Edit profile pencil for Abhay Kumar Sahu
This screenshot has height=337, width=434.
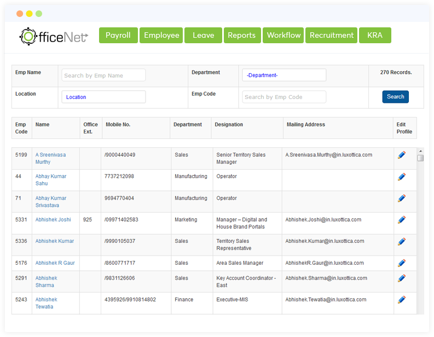click(x=402, y=177)
